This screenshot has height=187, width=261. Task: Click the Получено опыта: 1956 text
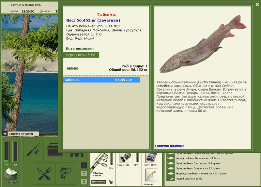26,5
